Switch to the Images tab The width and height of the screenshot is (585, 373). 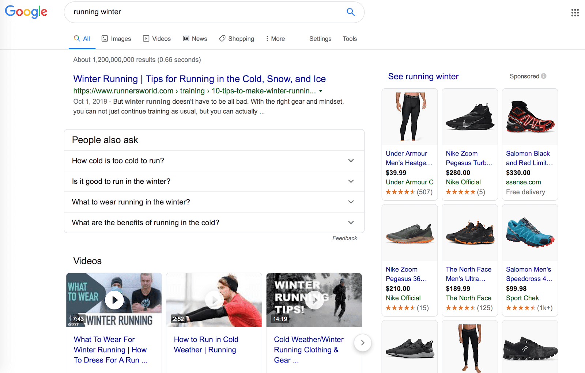coord(116,39)
